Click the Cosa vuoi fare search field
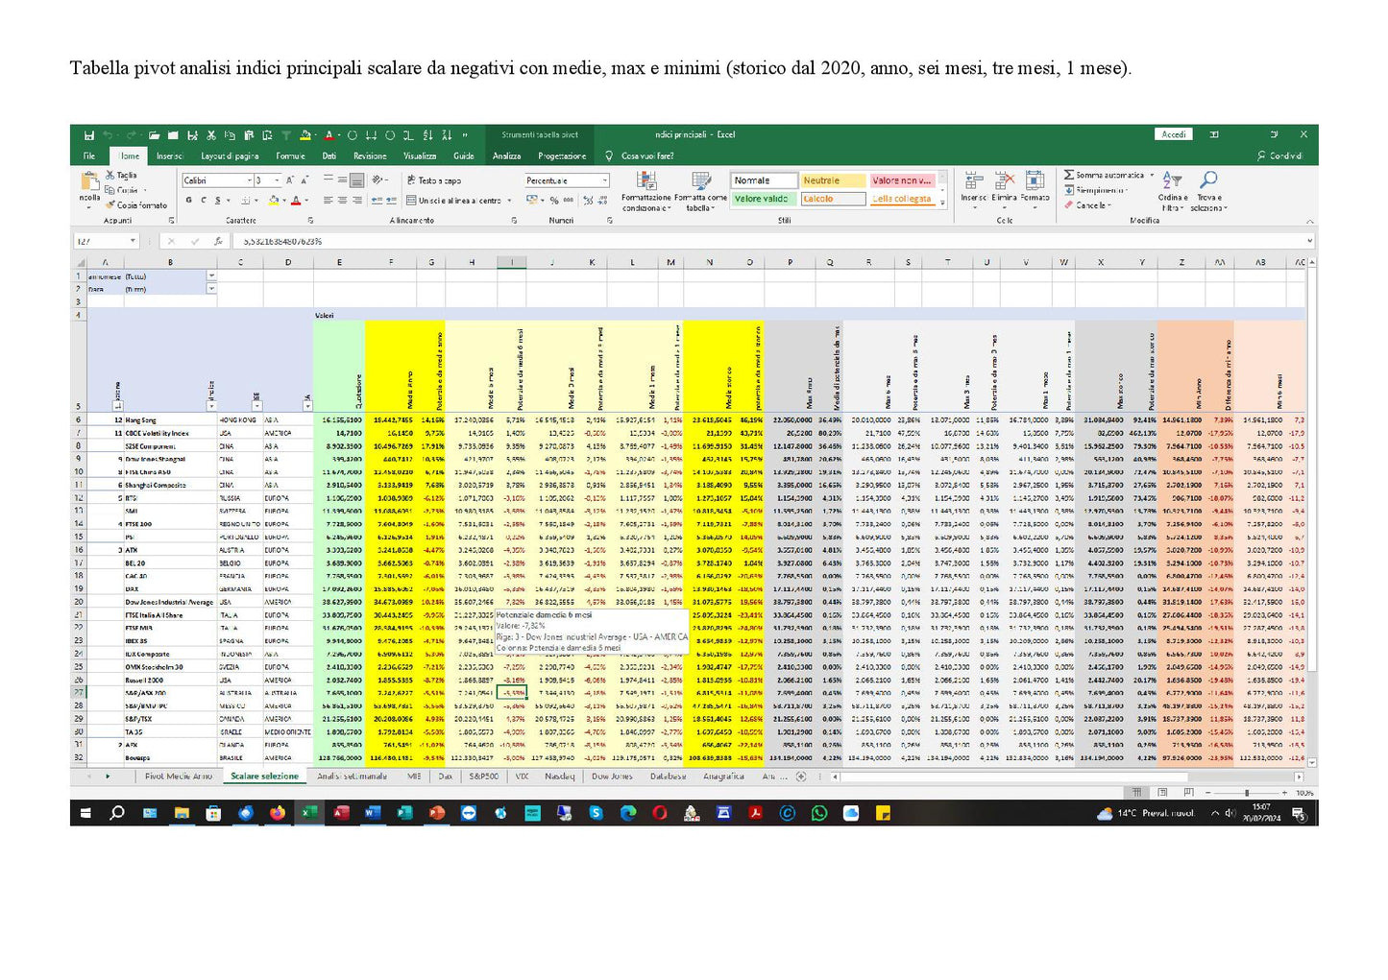 click(647, 156)
